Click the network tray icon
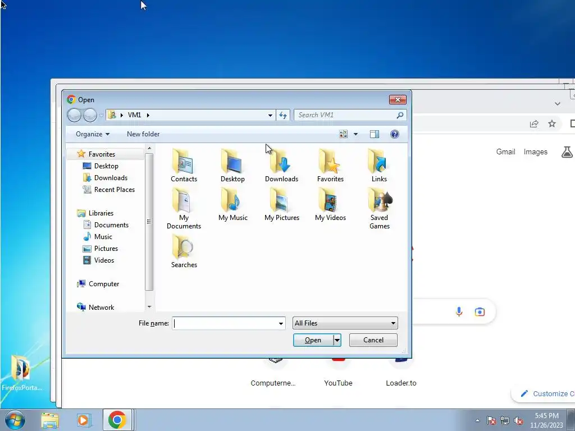This screenshot has height=431, width=575. click(505, 421)
